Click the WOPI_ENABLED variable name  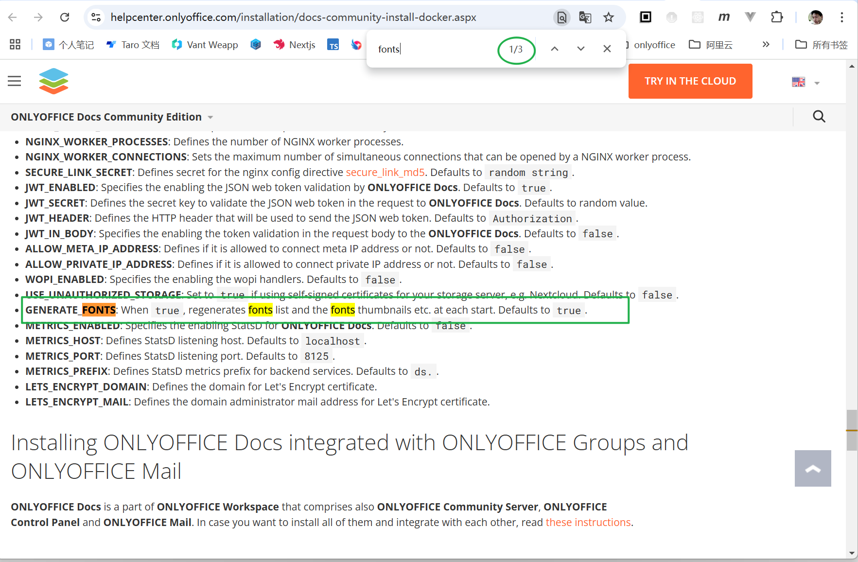click(x=65, y=280)
